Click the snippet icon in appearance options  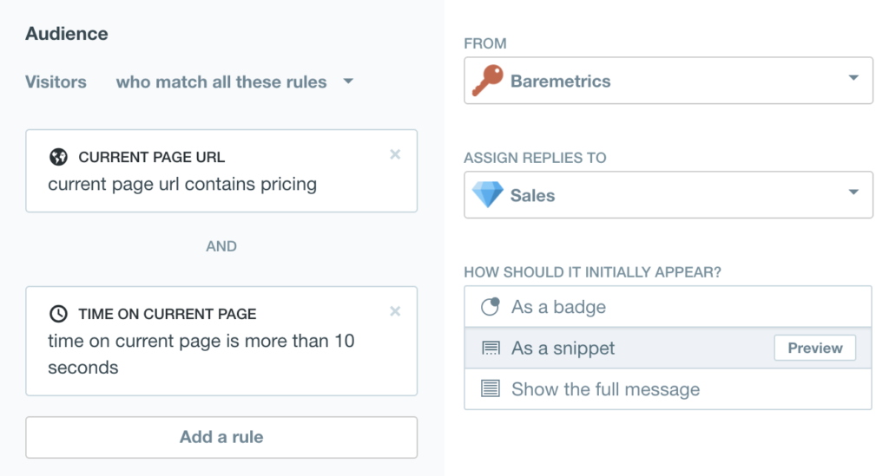coord(491,349)
